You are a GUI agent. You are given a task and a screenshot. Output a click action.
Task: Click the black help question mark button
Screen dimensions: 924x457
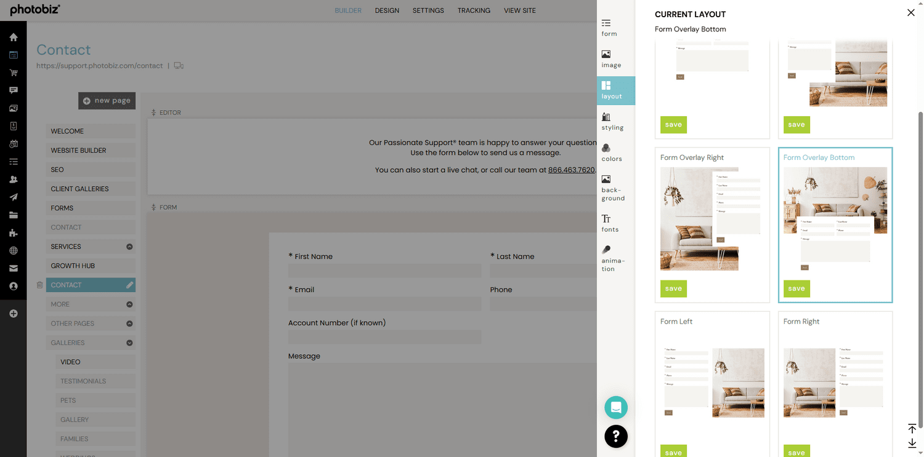tap(616, 436)
